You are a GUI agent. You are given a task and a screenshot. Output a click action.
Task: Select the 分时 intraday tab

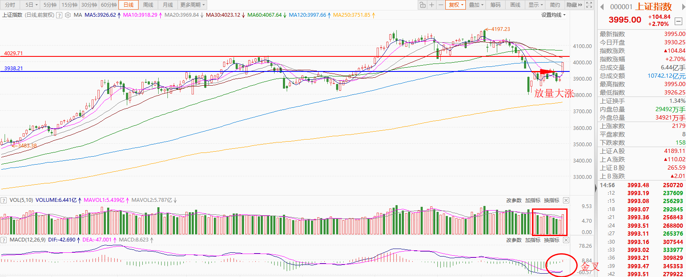pos(10,5)
